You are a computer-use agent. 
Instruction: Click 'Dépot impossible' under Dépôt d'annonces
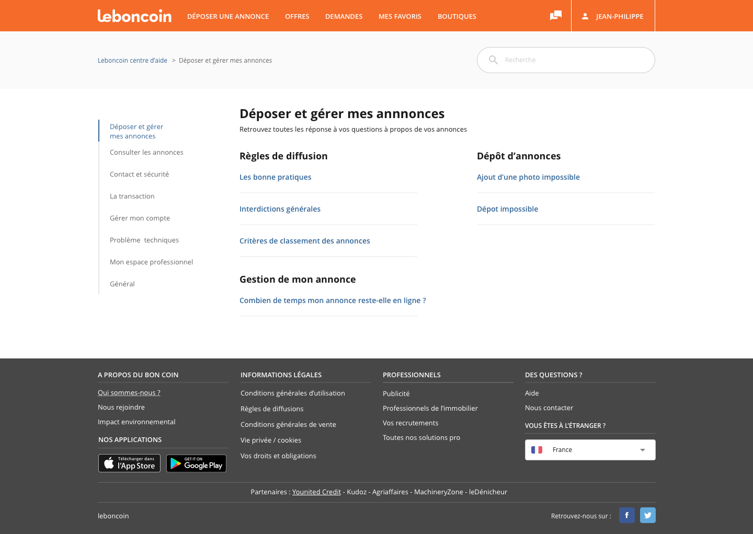pyautogui.click(x=507, y=208)
